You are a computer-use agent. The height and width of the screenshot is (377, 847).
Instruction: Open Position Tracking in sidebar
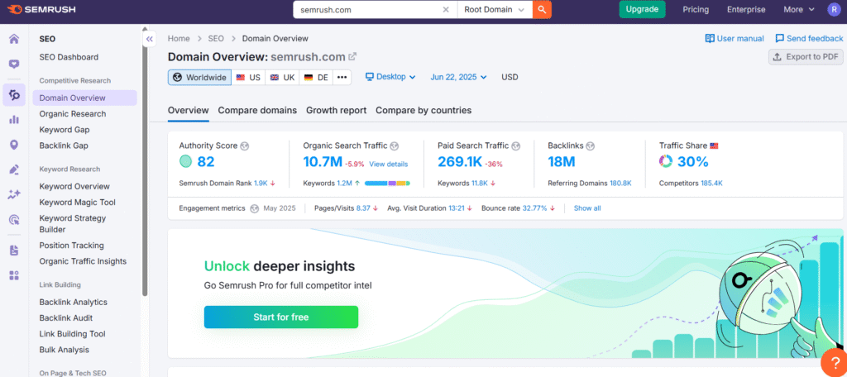click(x=71, y=246)
